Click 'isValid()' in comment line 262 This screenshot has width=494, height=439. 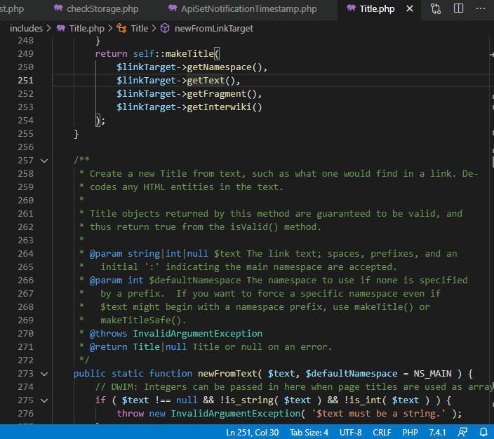coord(254,227)
